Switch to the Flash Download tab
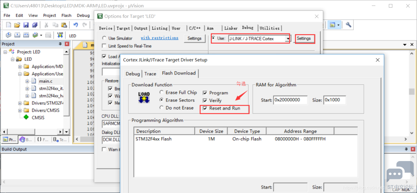The height and width of the screenshot is (193, 417). click(179, 73)
